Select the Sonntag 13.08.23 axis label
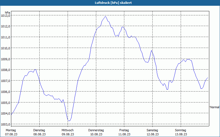This screenshot has height=137, width=220. pyautogui.click(x=181, y=132)
